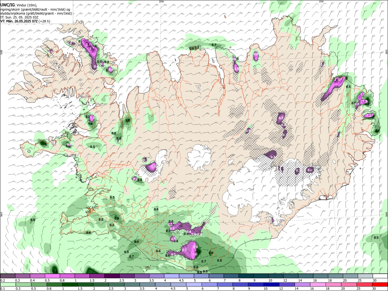Viewport: 388px width, 291px height.
Task: Click the 0.8 green swatch in lower legend row
Action: [55, 284]
